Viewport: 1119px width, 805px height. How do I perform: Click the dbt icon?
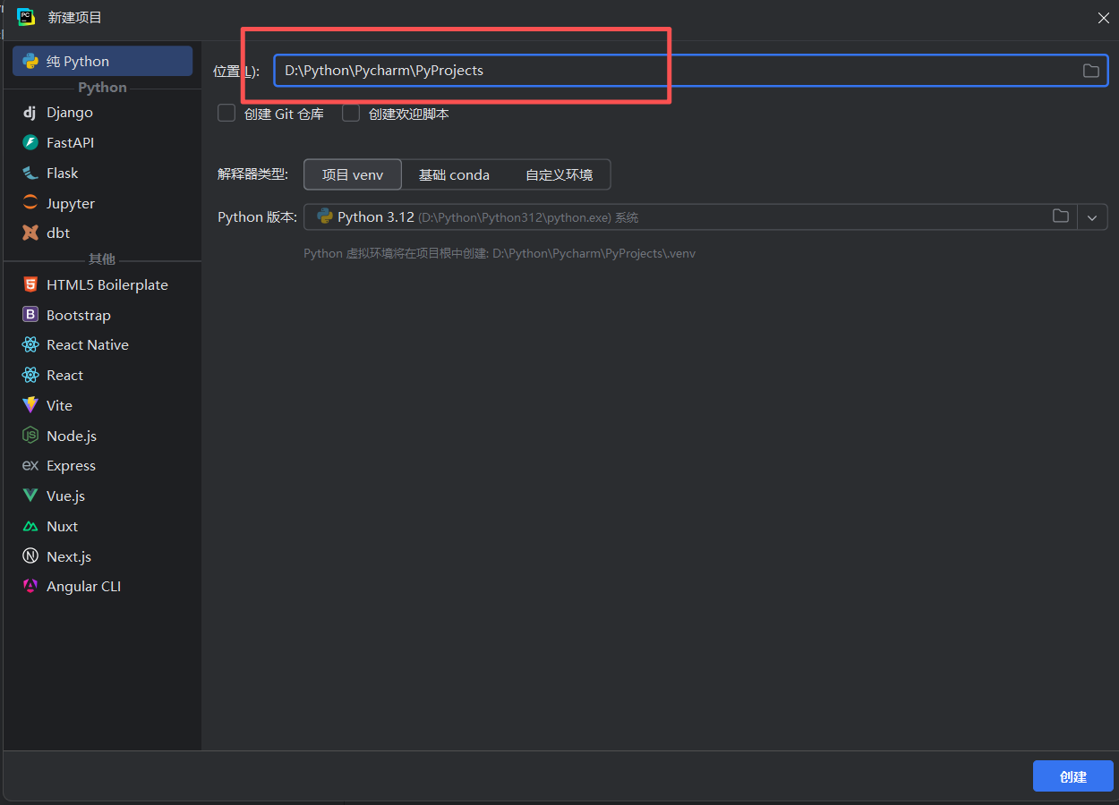30,233
